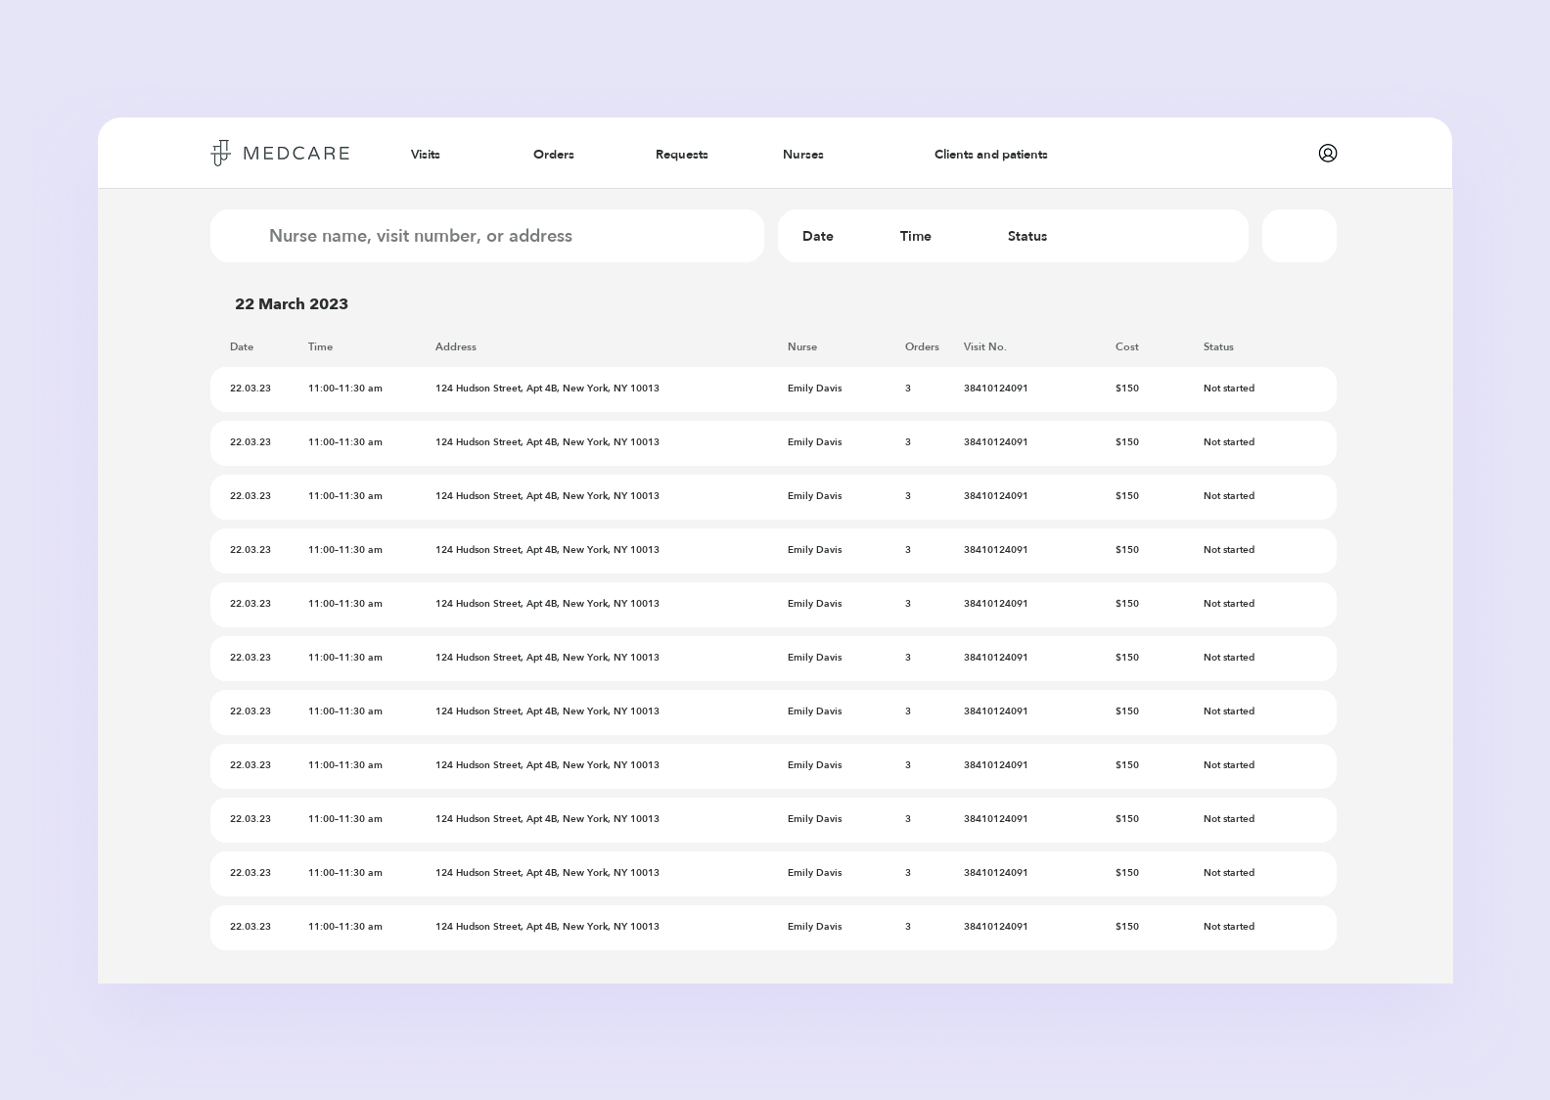1550x1100 pixels.
Task: Open the Date filter dropdown
Action: coord(818,236)
